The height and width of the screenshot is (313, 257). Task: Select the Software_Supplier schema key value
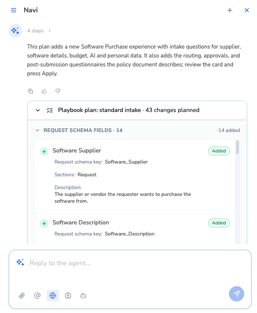[127, 162]
